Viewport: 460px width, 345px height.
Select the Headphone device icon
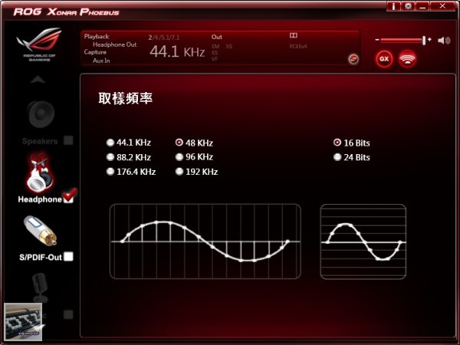(x=41, y=172)
